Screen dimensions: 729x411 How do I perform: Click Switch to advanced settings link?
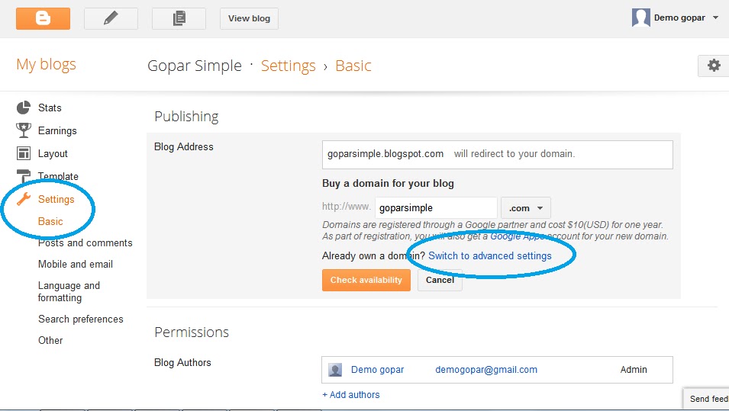pos(489,256)
